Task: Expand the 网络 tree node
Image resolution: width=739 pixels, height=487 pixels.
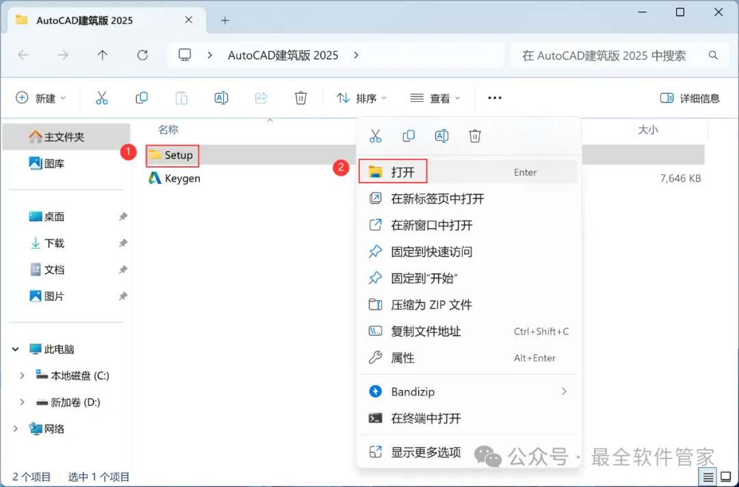Action: (15, 429)
